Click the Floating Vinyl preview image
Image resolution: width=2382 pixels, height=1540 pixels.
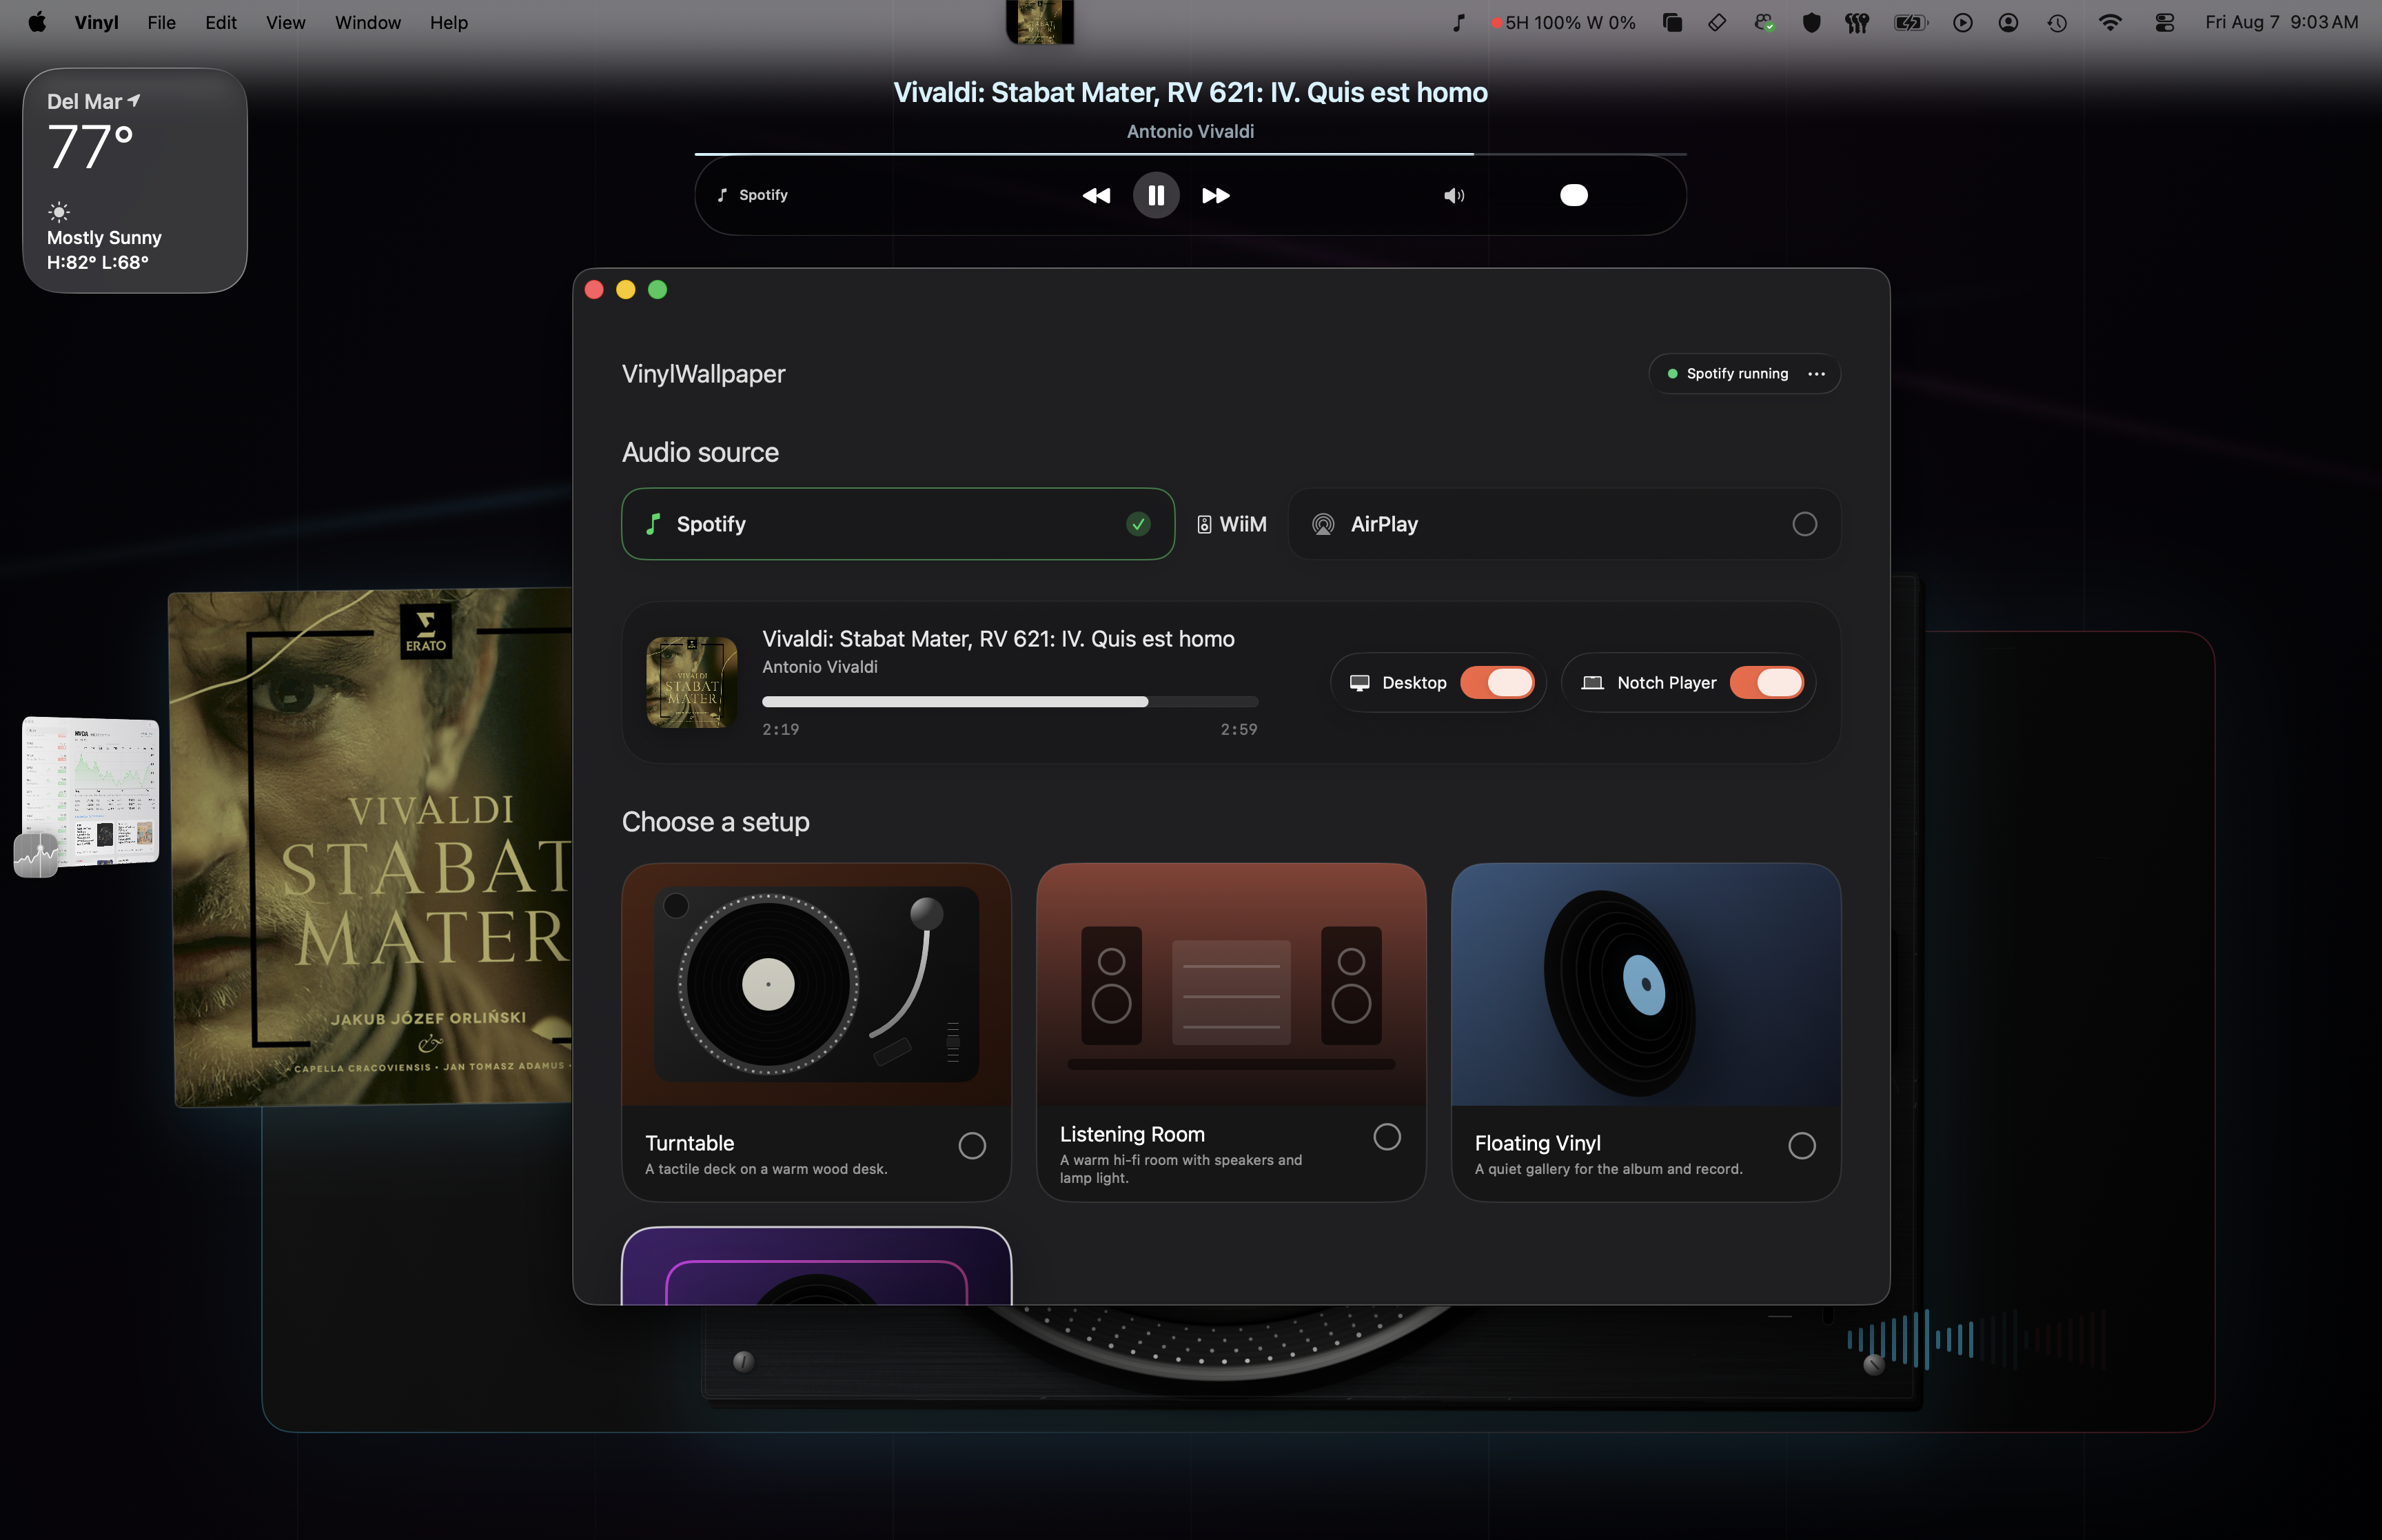(x=1645, y=985)
